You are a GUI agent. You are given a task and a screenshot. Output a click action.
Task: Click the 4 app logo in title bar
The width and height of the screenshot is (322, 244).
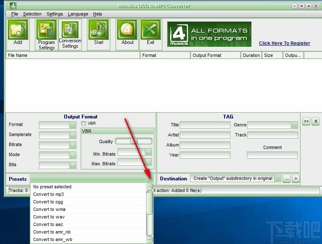[x=13, y=5]
